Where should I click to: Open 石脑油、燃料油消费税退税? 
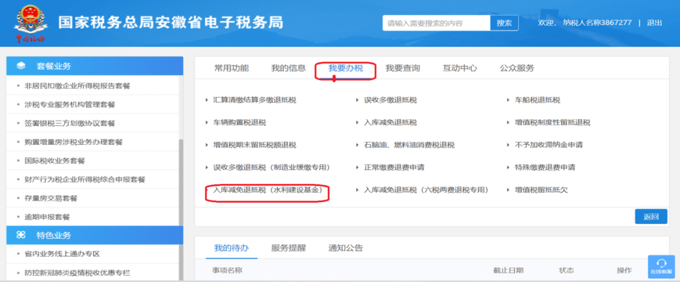tap(409, 145)
